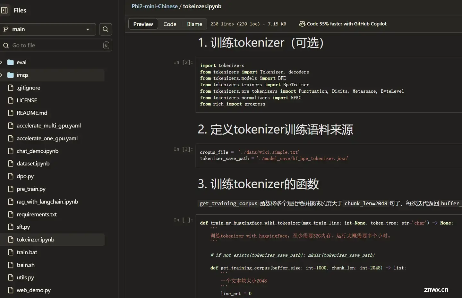Click the eval folder icon
Screen dimensions: 462x298
pos(11,62)
